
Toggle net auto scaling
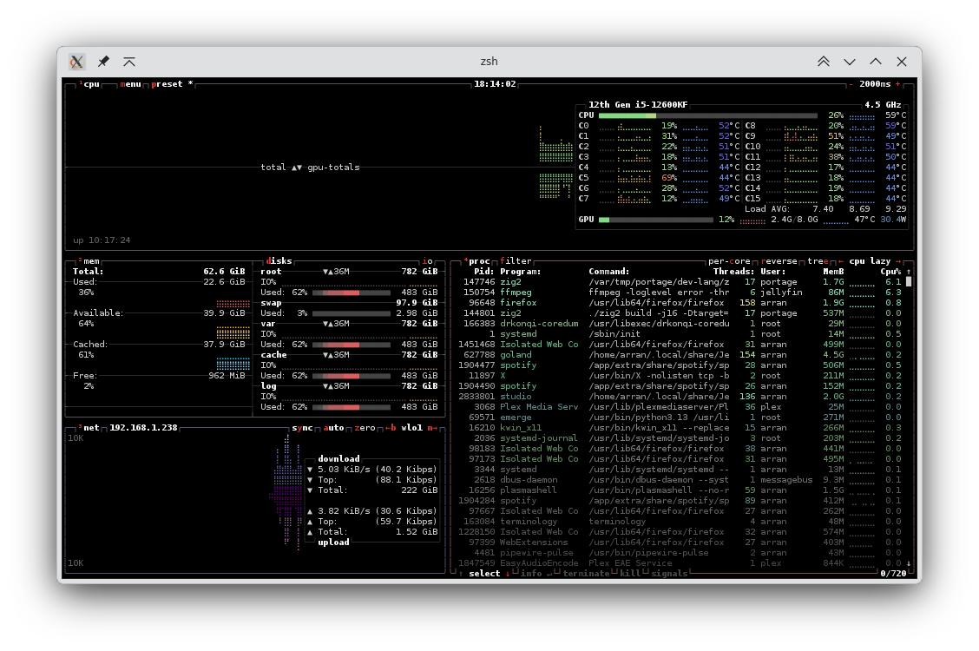(x=333, y=428)
